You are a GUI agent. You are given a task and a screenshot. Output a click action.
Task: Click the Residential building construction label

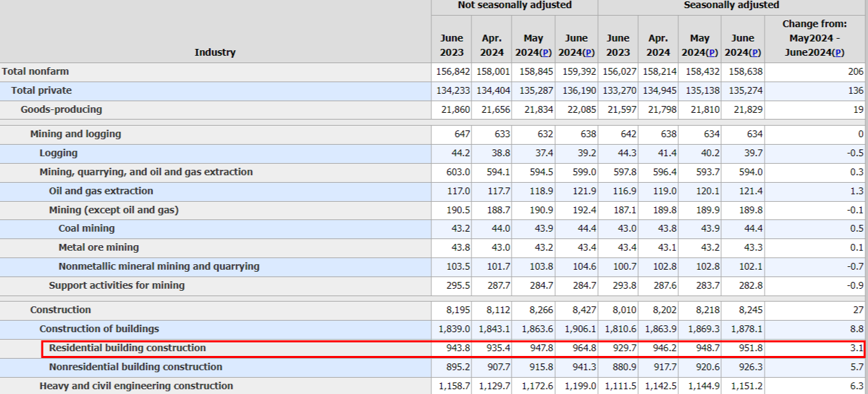coord(127,348)
